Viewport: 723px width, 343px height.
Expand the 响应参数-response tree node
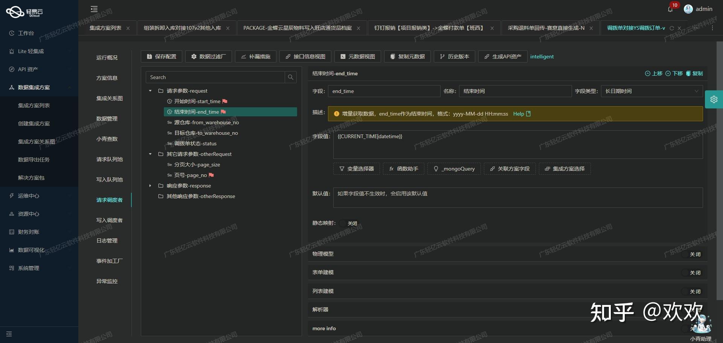pos(150,186)
